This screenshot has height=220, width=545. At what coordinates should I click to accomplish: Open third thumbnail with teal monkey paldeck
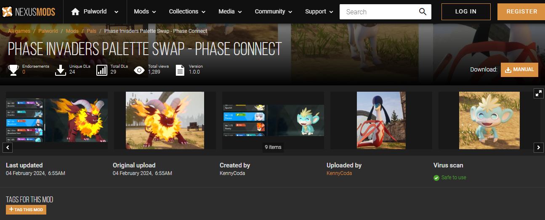click(x=273, y=120)
